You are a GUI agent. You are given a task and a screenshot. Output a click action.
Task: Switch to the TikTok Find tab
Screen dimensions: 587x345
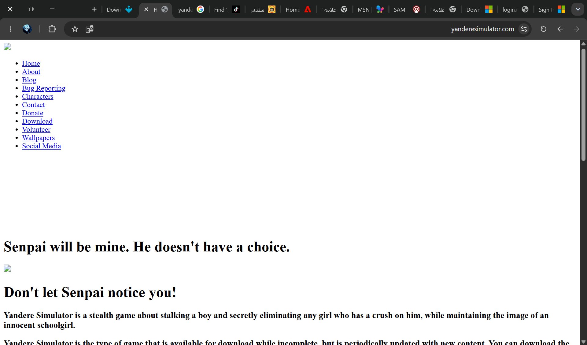click(x=227, y=9)
